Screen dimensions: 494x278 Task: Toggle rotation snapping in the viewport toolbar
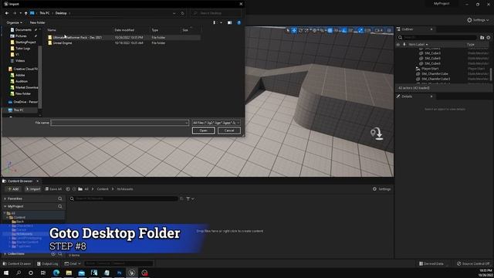click(344, 30)
